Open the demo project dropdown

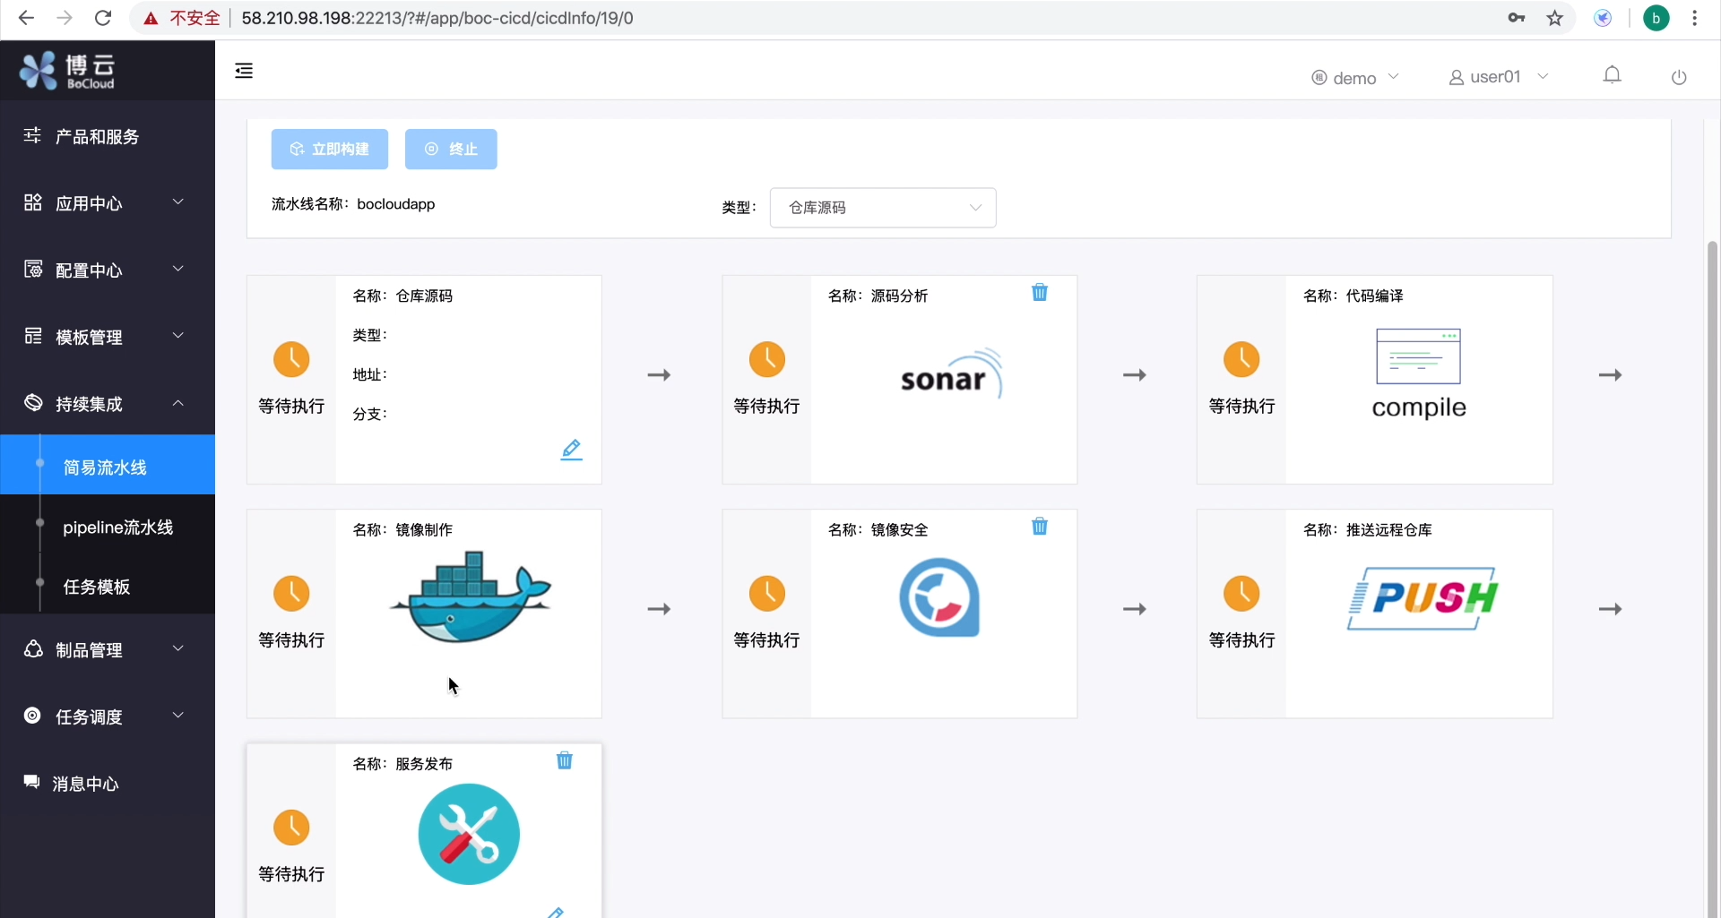point(1355,78)
